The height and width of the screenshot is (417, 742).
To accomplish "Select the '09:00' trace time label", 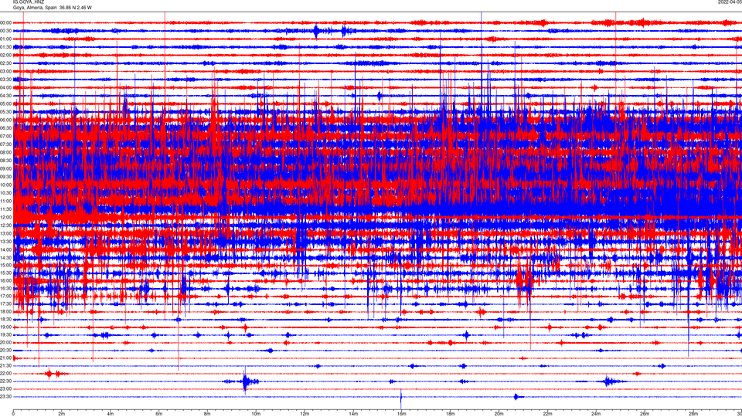I will (5, 168).
